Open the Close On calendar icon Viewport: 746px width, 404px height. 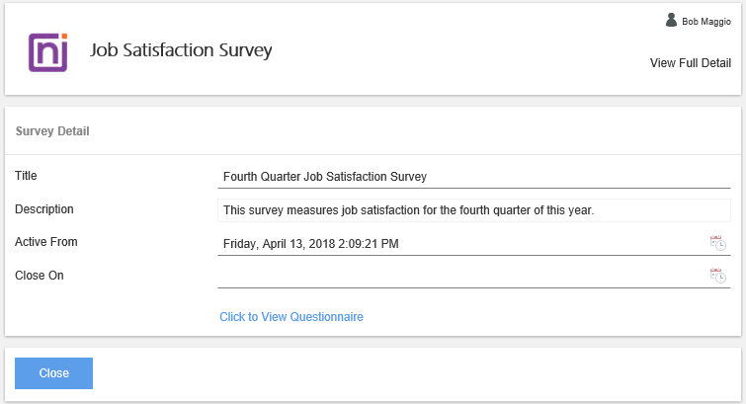coord(718,276)
